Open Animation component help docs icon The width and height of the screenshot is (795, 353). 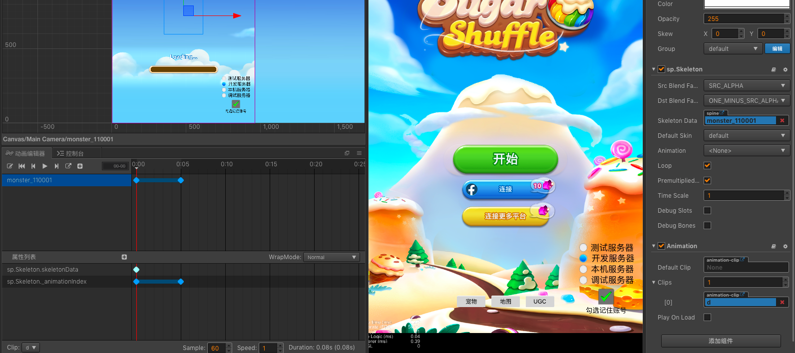point(774,246)
